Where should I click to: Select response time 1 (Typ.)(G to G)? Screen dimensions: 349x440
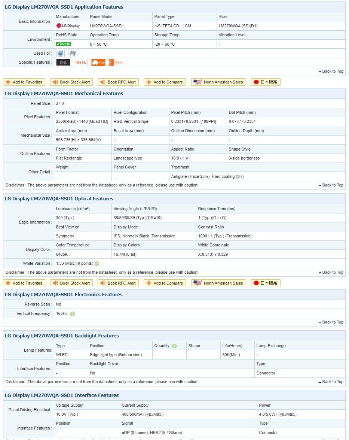coord(212,218)
